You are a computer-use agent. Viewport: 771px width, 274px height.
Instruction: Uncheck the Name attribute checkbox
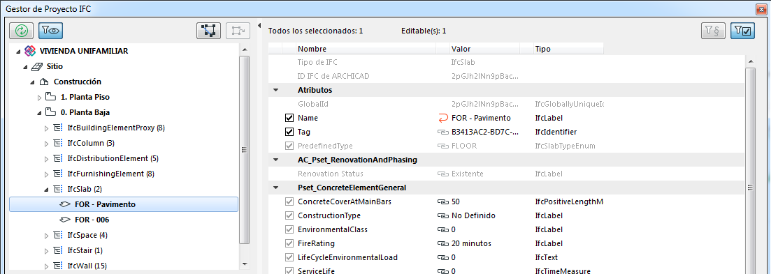point(289,118)
